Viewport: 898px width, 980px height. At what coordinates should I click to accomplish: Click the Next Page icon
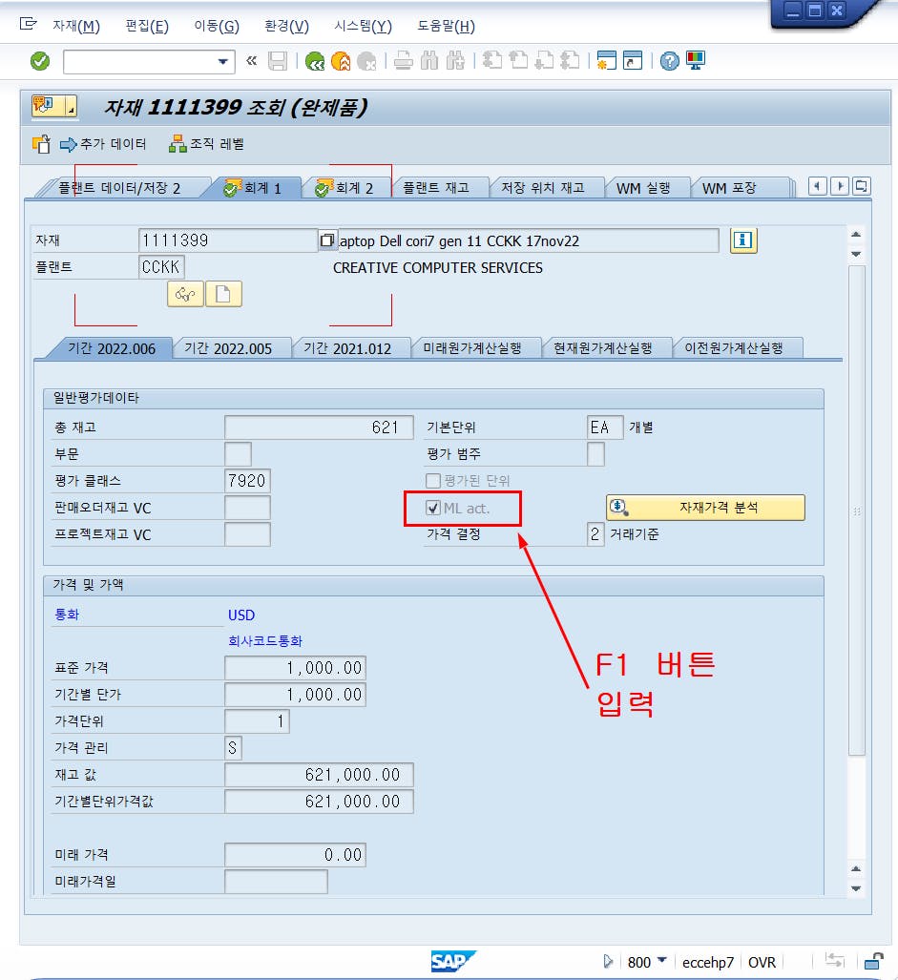(x=544, y=61)
